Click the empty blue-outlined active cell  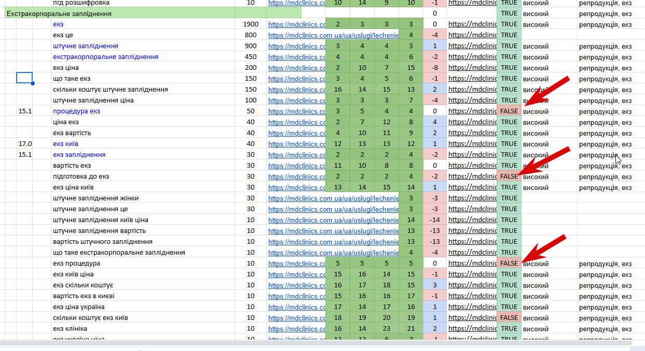(x=24, y=78)
